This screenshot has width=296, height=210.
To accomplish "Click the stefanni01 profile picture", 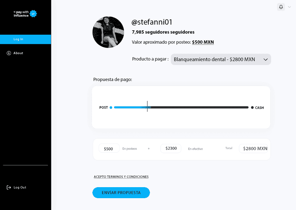I will click(x=108, y=32).
